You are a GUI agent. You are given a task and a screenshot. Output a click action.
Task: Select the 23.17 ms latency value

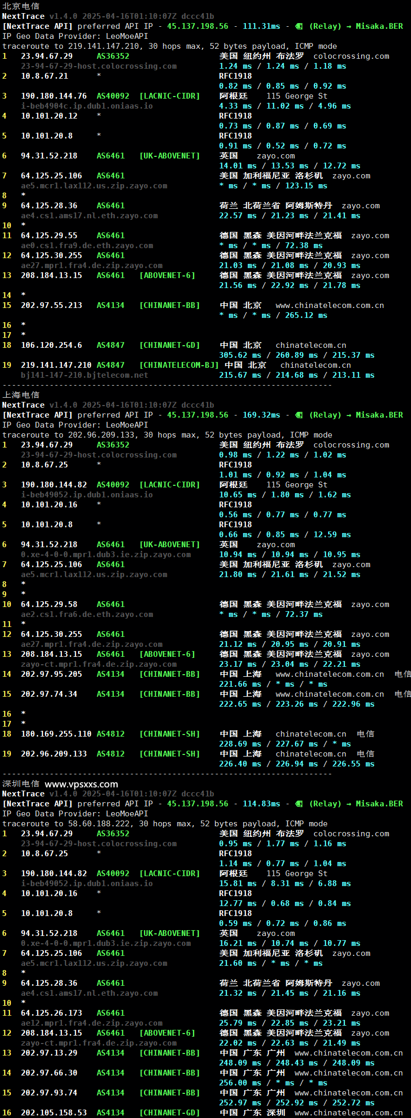point(238,664)
